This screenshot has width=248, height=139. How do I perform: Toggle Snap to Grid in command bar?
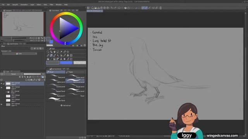[x=150, y=8]
